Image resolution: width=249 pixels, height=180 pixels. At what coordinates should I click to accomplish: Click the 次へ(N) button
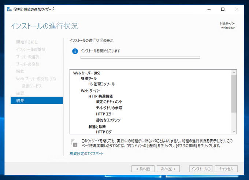168,169
